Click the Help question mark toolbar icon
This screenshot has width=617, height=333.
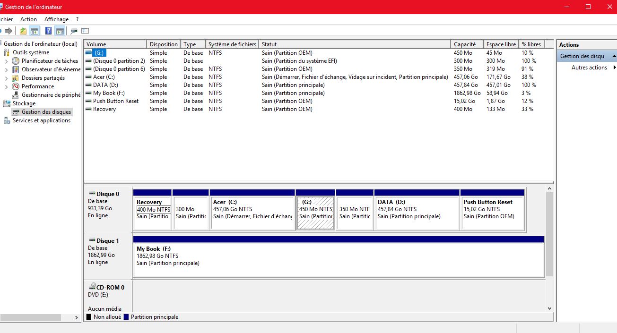click(x=48, y=31)
